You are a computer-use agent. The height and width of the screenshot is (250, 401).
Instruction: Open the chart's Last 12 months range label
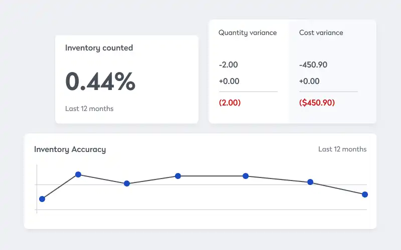point(342,149)
